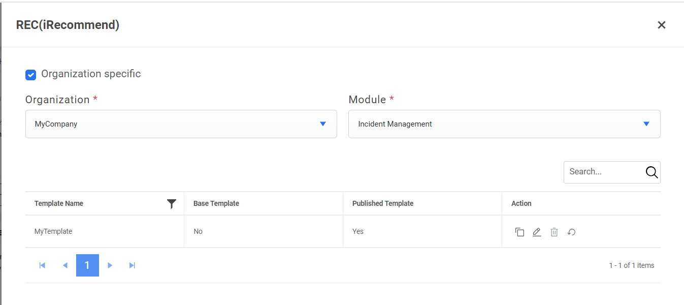This screenshot has height=305, width=684.
Task: Click the revert arrow for MyTemplate
Action: (x=571, y=232)
